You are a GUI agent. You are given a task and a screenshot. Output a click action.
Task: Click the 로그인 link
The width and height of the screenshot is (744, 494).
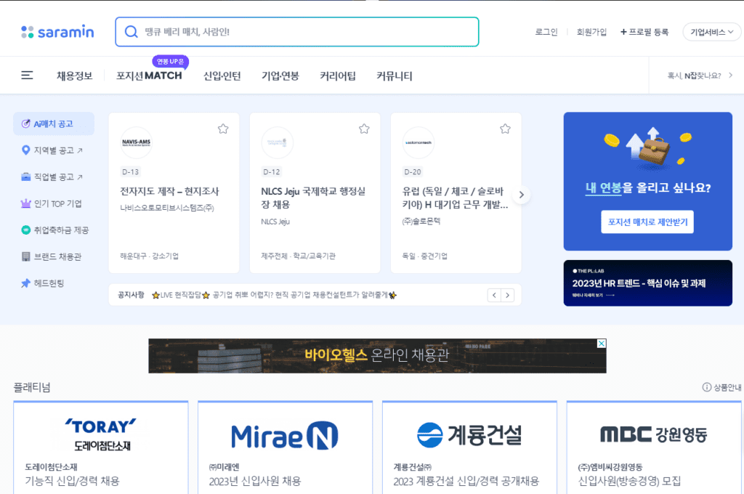[546, 32]
